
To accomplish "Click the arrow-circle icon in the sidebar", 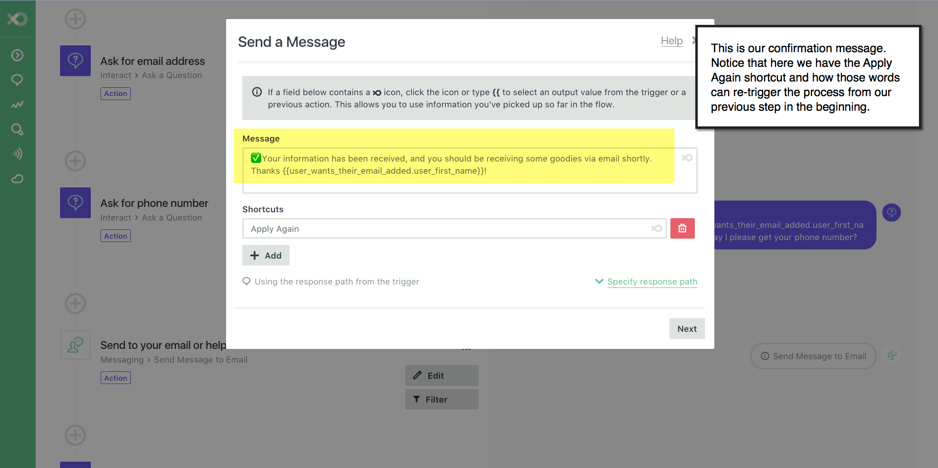I will tap(17, 55).
